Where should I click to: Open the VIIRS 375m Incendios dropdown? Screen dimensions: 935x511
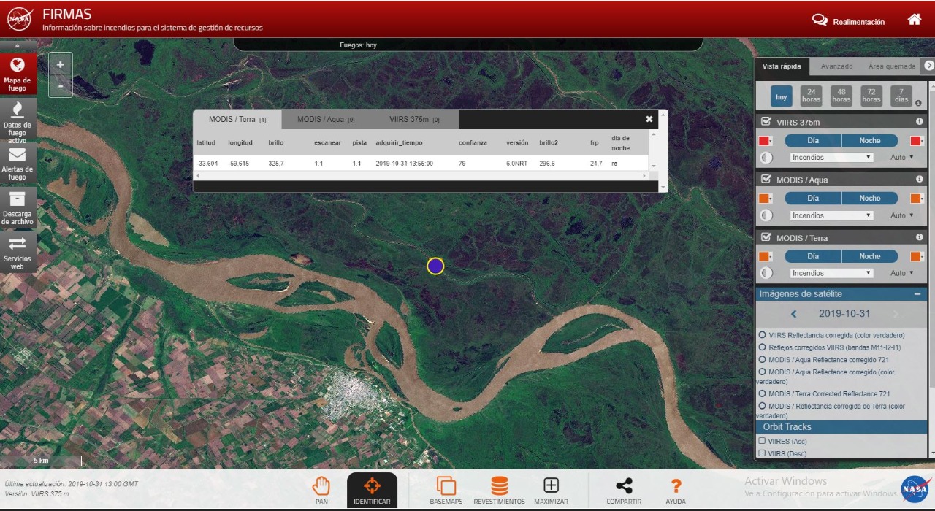(832, 157)
